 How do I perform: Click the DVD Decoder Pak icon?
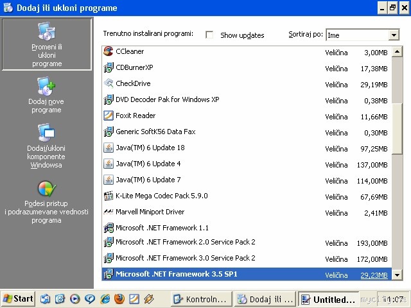[109, 99]
